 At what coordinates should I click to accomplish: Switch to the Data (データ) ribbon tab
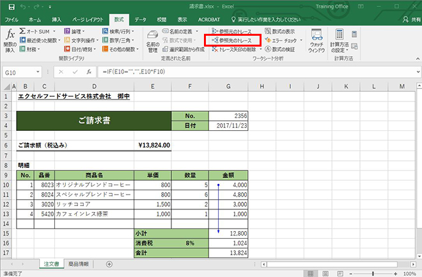(141, 19)
